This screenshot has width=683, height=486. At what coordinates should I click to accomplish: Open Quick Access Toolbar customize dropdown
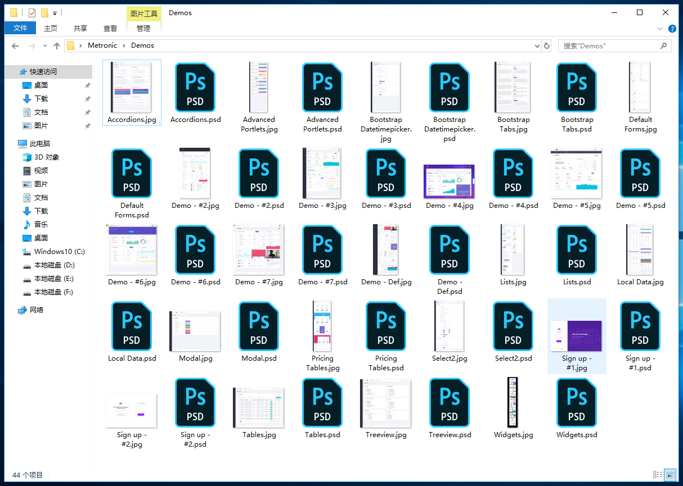55,13
